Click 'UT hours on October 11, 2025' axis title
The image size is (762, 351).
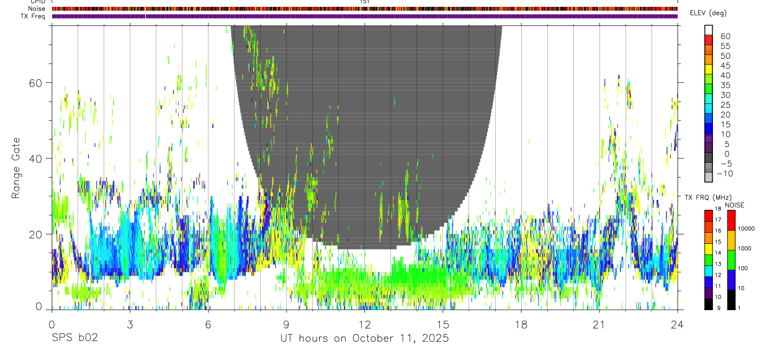(x=364, y=339)
